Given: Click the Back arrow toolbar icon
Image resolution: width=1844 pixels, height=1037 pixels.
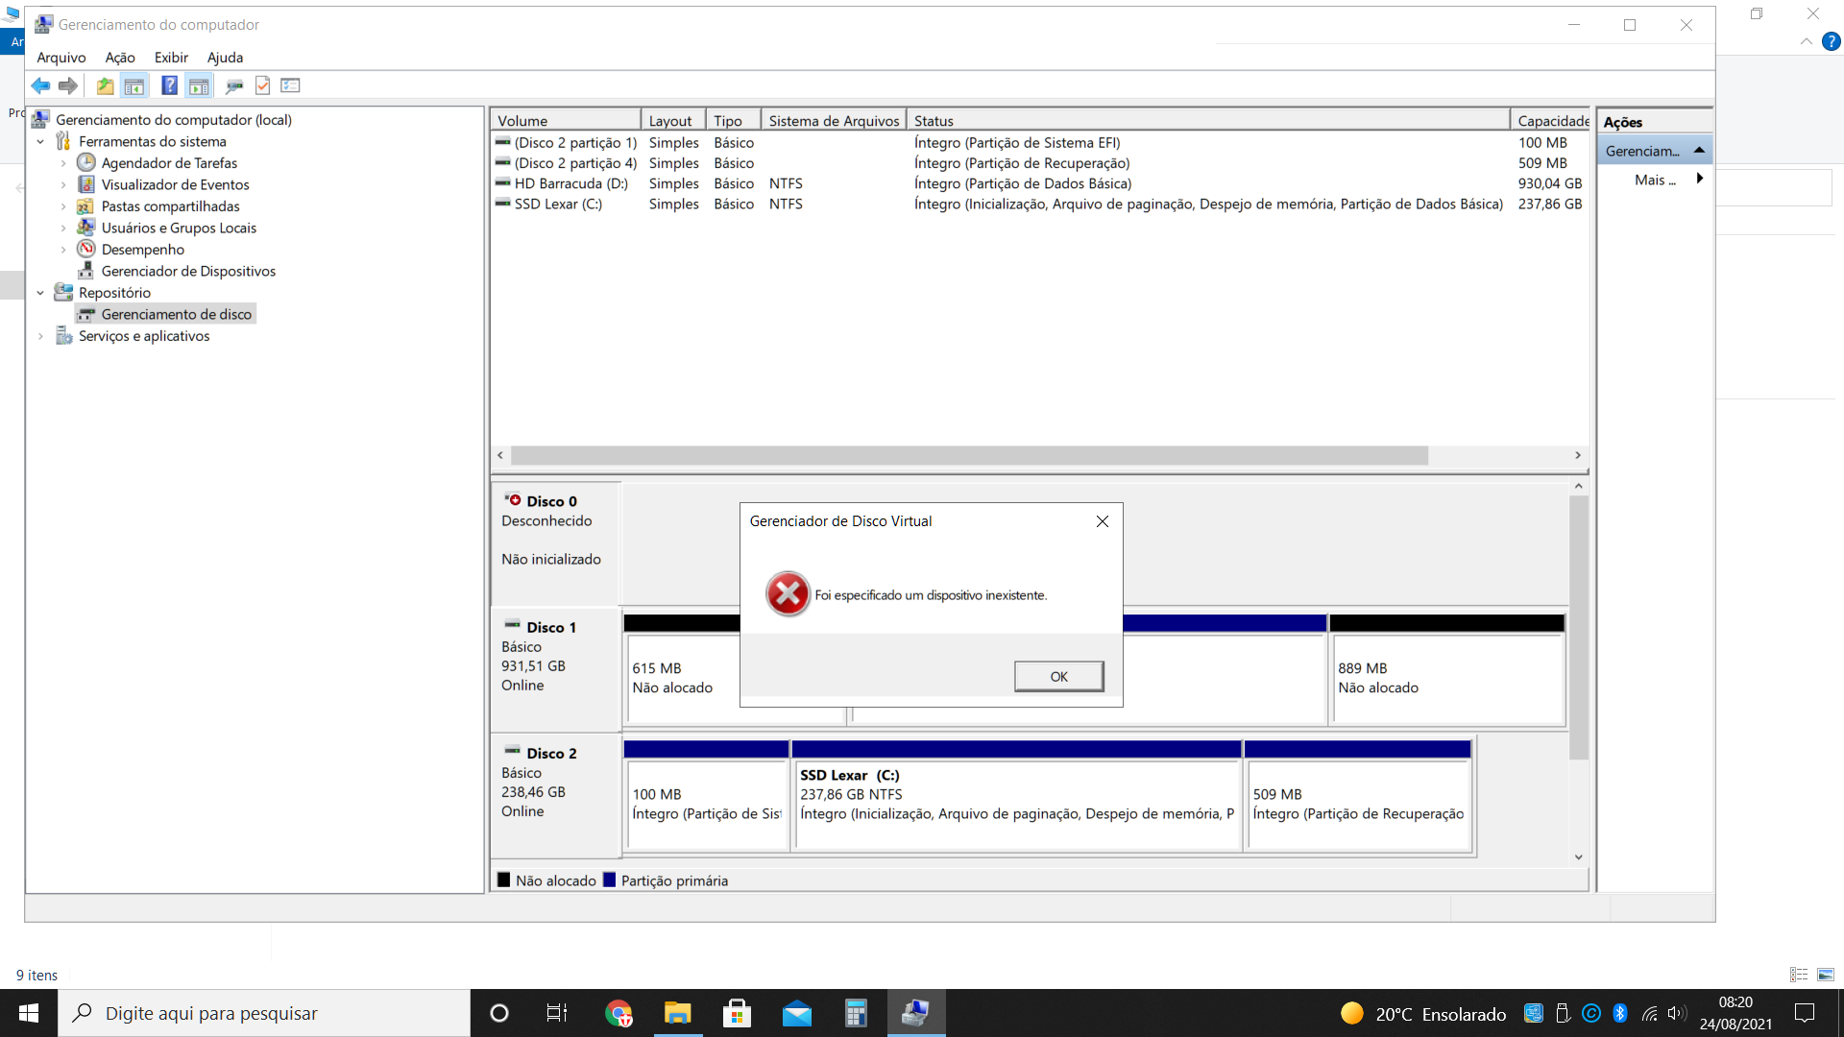Looking at the screenshot, I should pyautogui.click(x=40, y=86).
